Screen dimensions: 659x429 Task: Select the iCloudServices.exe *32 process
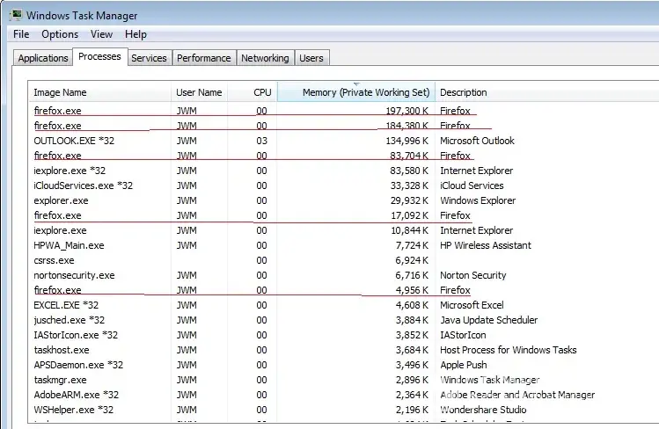[x=83, y=185]
